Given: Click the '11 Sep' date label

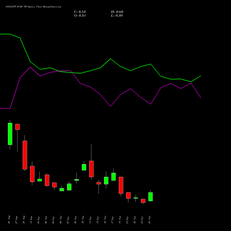Looking at the screenshot, I should tap(90, 219).
